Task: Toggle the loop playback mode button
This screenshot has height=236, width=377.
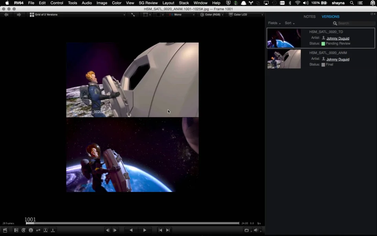Action: coord(247,230)
